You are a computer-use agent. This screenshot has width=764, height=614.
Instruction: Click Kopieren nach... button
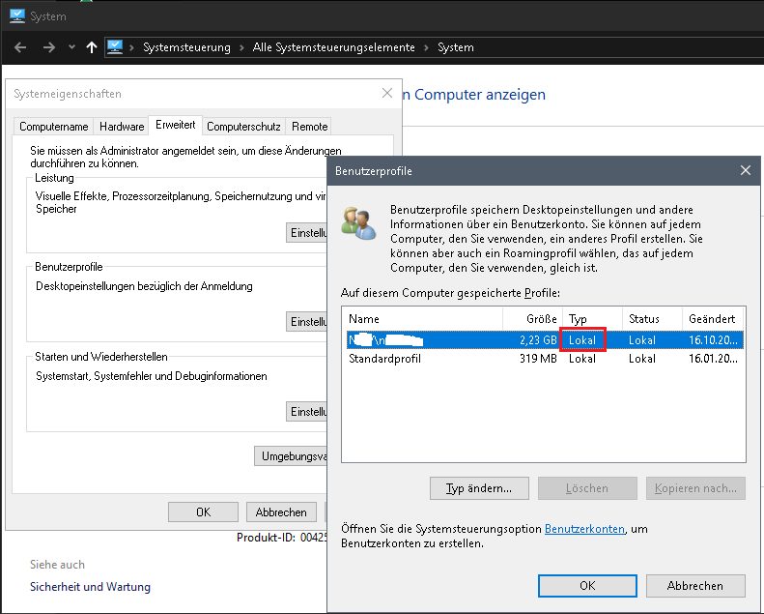point(695,488)
